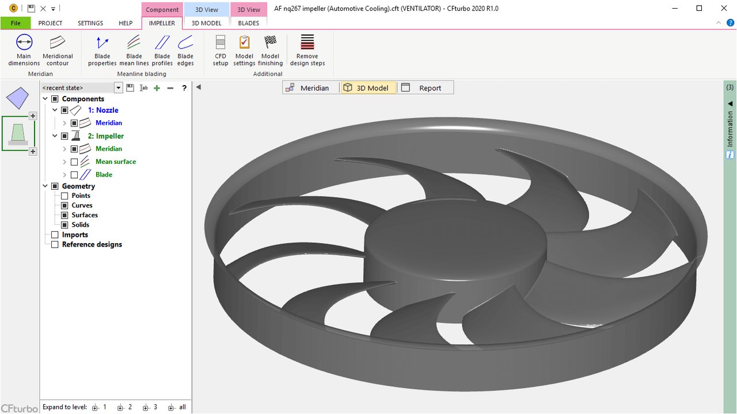The width and height of the screenshot is (737, 414).
Task: Save the current tree state with the disk icon
Action: tap(130, 87)
